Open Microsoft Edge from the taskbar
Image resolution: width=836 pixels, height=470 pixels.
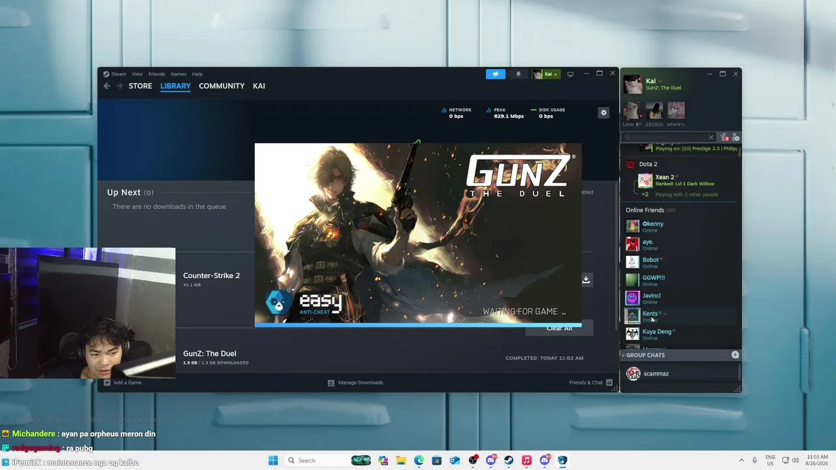[x=419, y=460]
